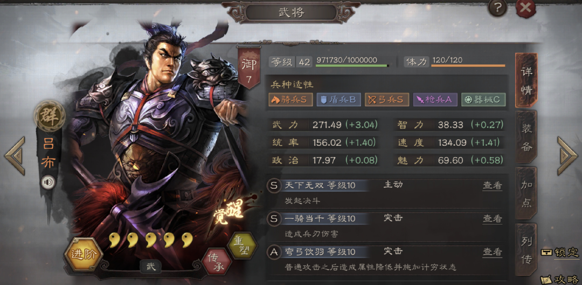The image size is (582, 285).
Task: Switch to the 加点 tab
Action: pyautogui.click(x=526, y=194)
